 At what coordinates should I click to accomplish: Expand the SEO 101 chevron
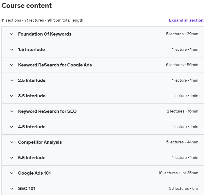pos(12,189)
